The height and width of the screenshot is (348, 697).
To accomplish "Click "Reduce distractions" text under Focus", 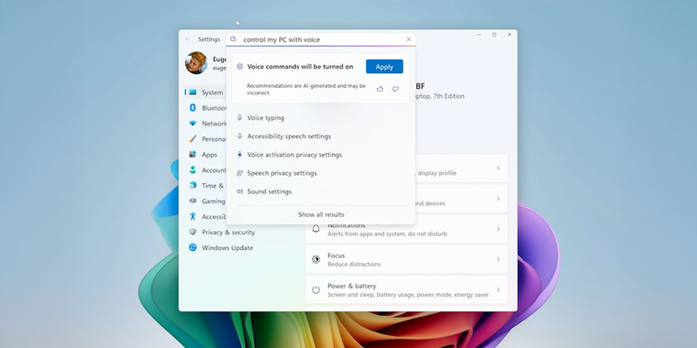I will 354,264.
